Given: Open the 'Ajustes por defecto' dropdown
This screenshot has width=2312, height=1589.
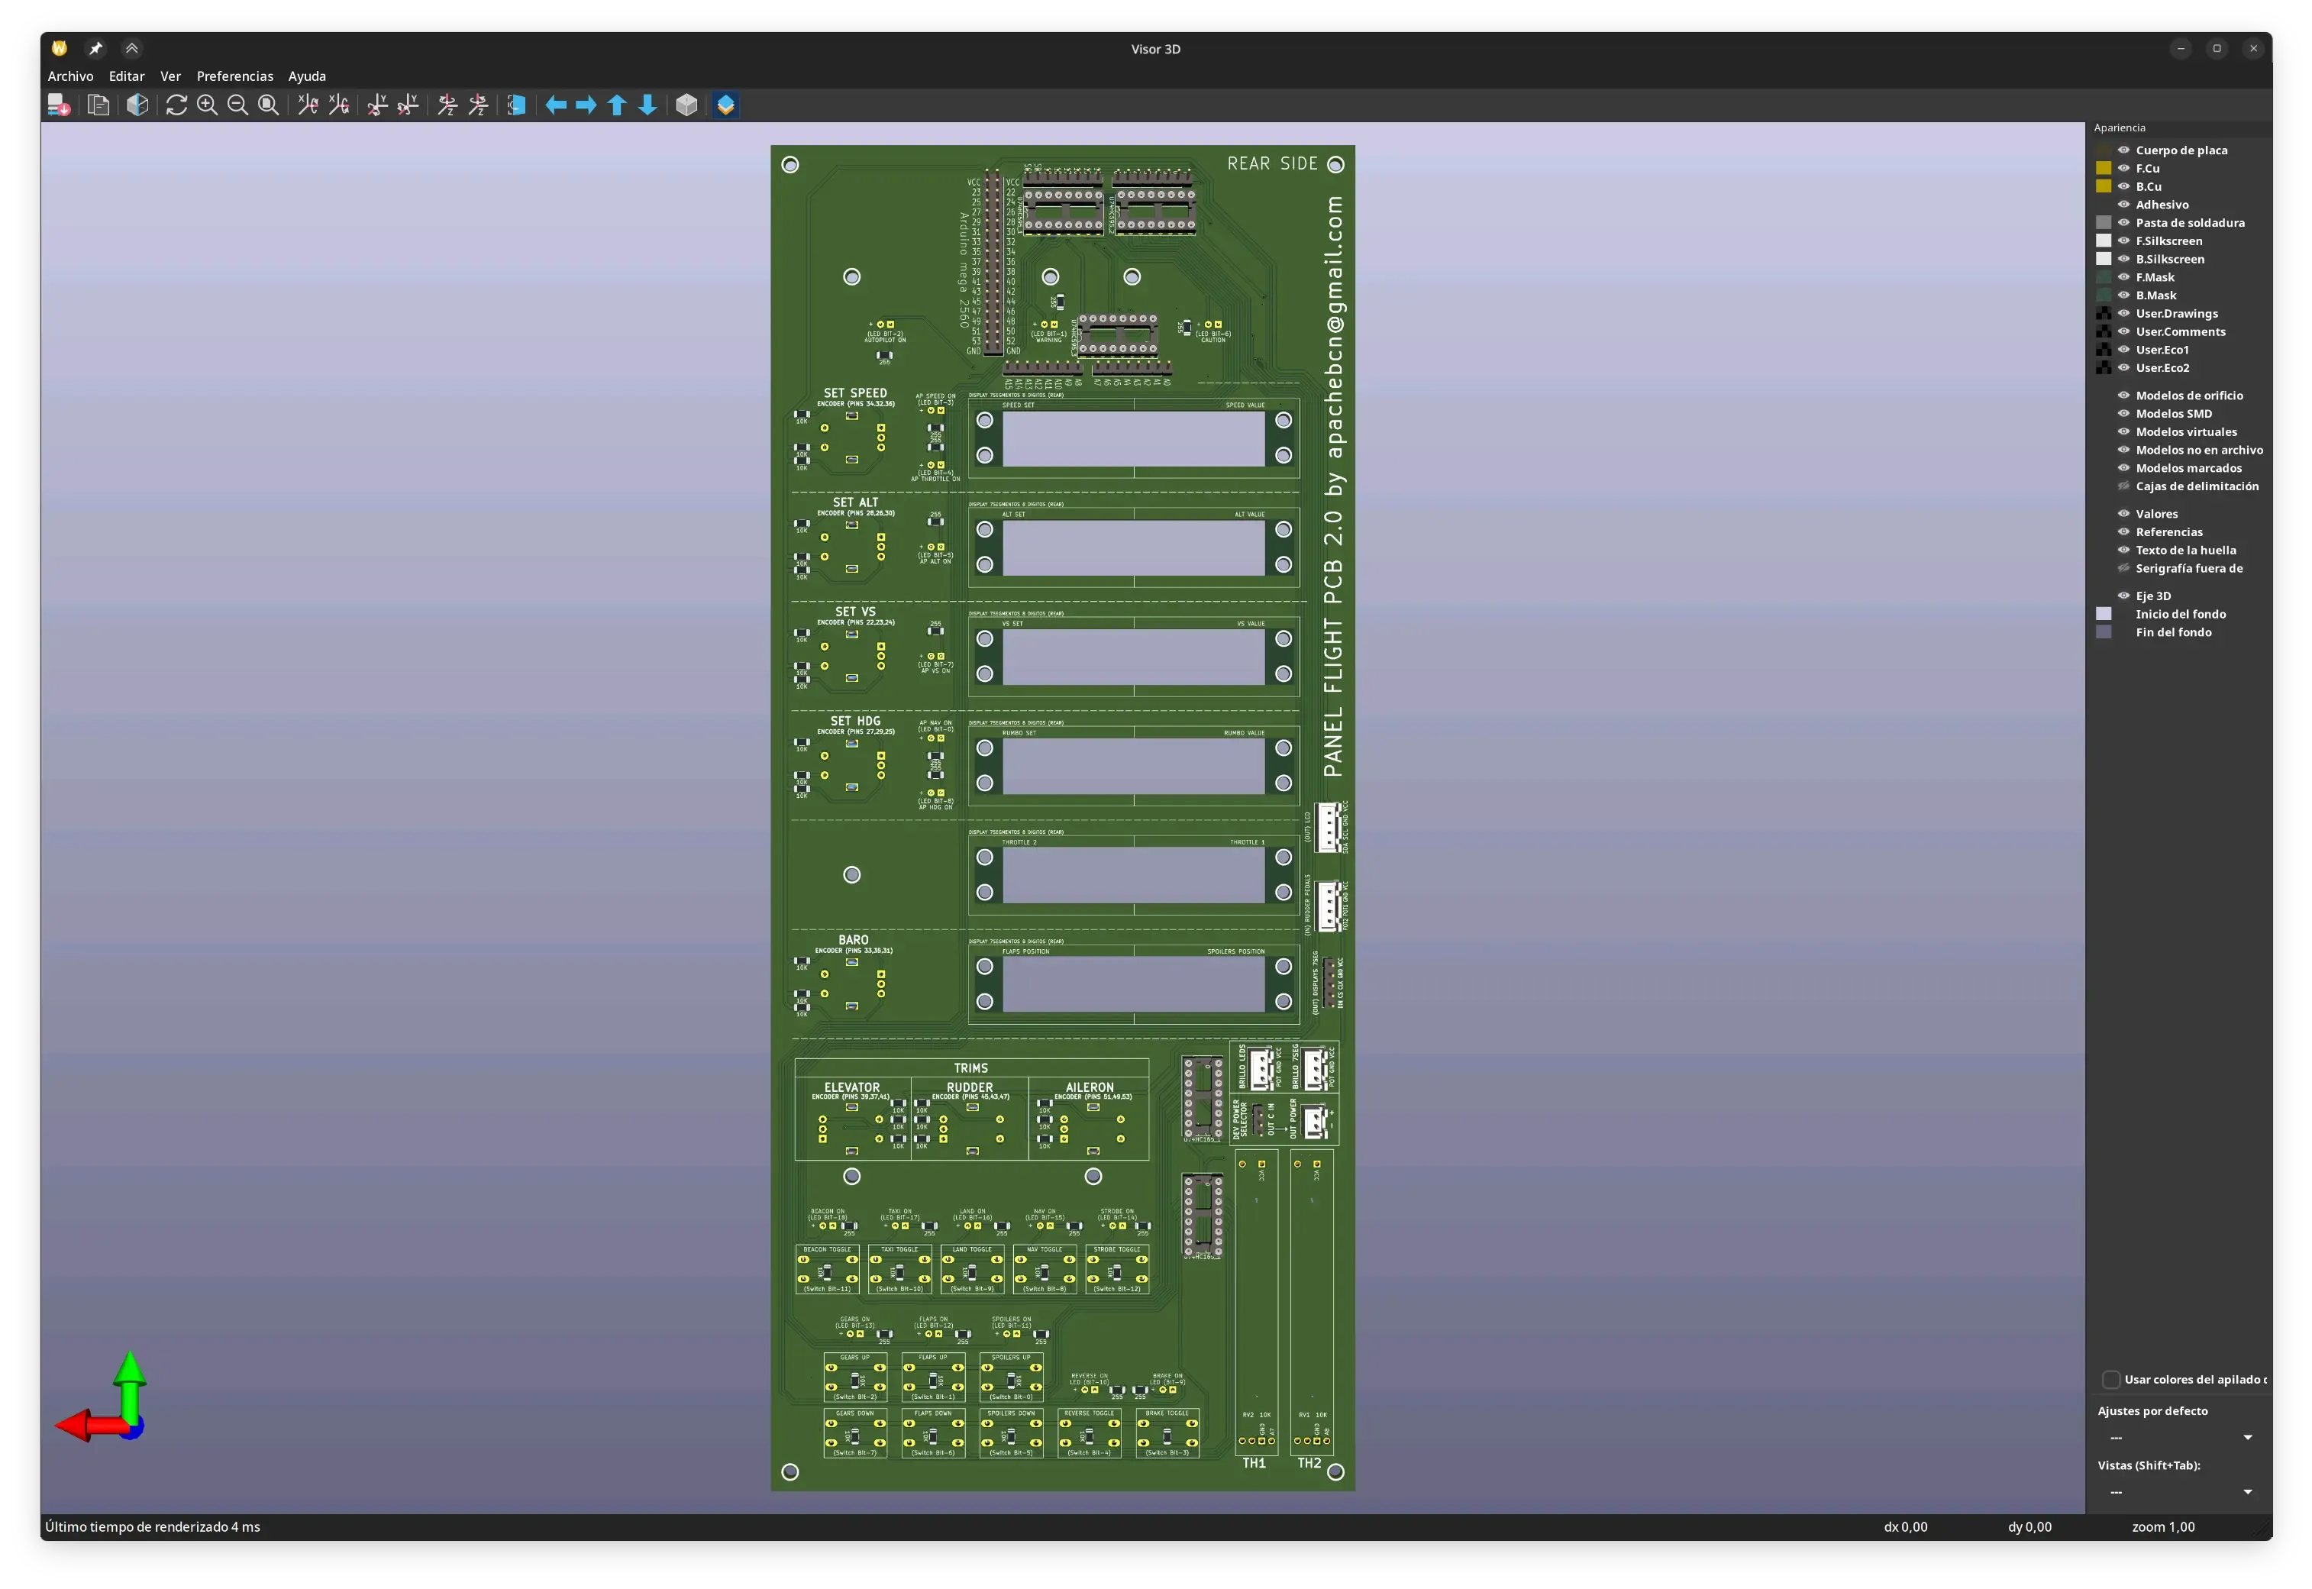Looking at the screenshot, I should (x=2181, y=1437).
